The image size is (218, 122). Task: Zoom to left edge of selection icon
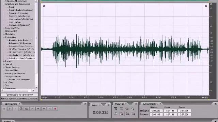point(116,114)
